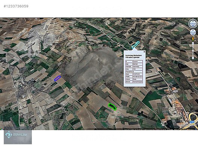Click the zoom-out button below the zoom slider

(193, 58)
